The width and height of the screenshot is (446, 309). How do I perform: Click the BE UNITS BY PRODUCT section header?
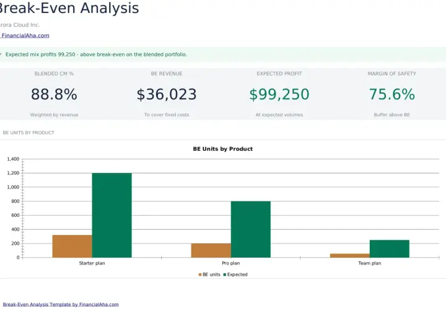coord(28,132)
